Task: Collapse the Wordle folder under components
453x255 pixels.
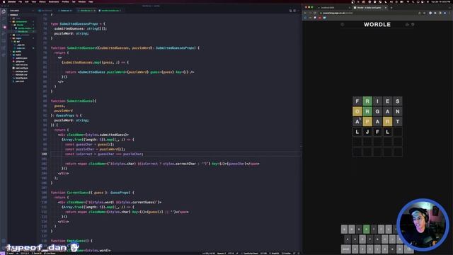Action: click(x=20, y=25)
